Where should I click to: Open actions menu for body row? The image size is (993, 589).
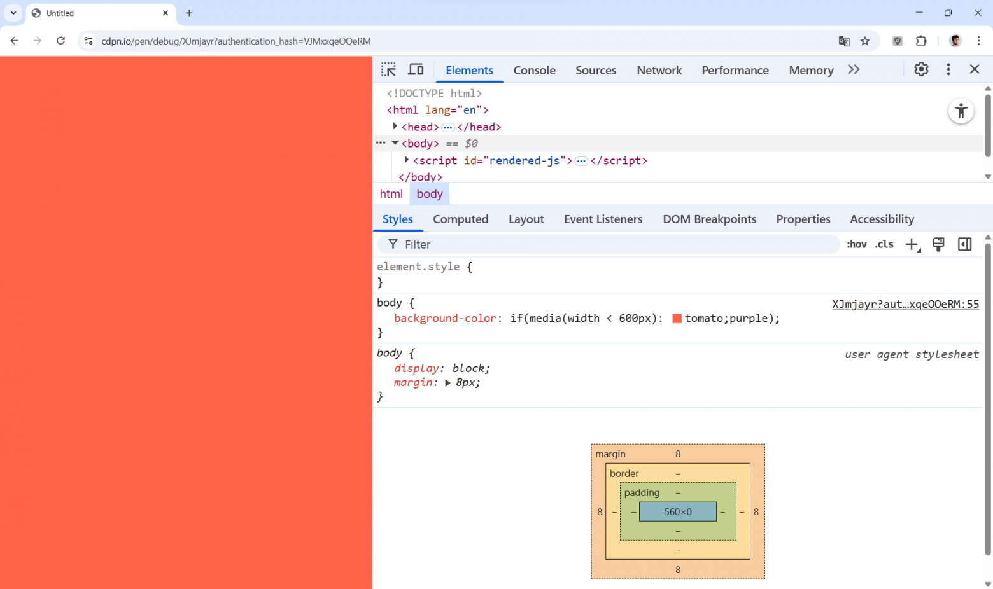(x=381, y=143)
